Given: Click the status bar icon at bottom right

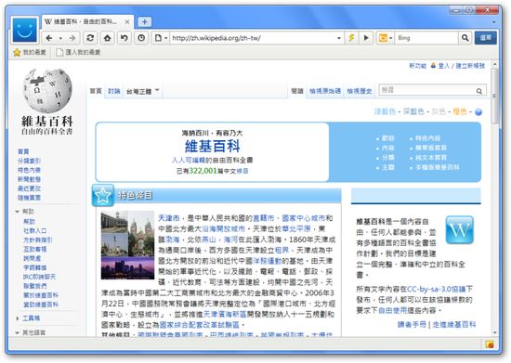Looking at the screenshot, I should pos(490,344).
